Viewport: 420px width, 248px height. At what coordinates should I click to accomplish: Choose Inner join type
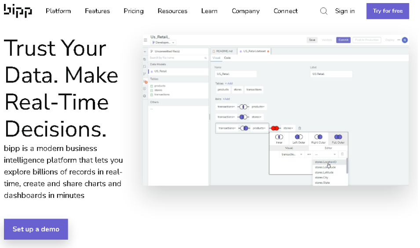tap(279, 139)
